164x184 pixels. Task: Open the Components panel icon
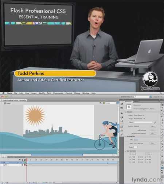(122, 130)
